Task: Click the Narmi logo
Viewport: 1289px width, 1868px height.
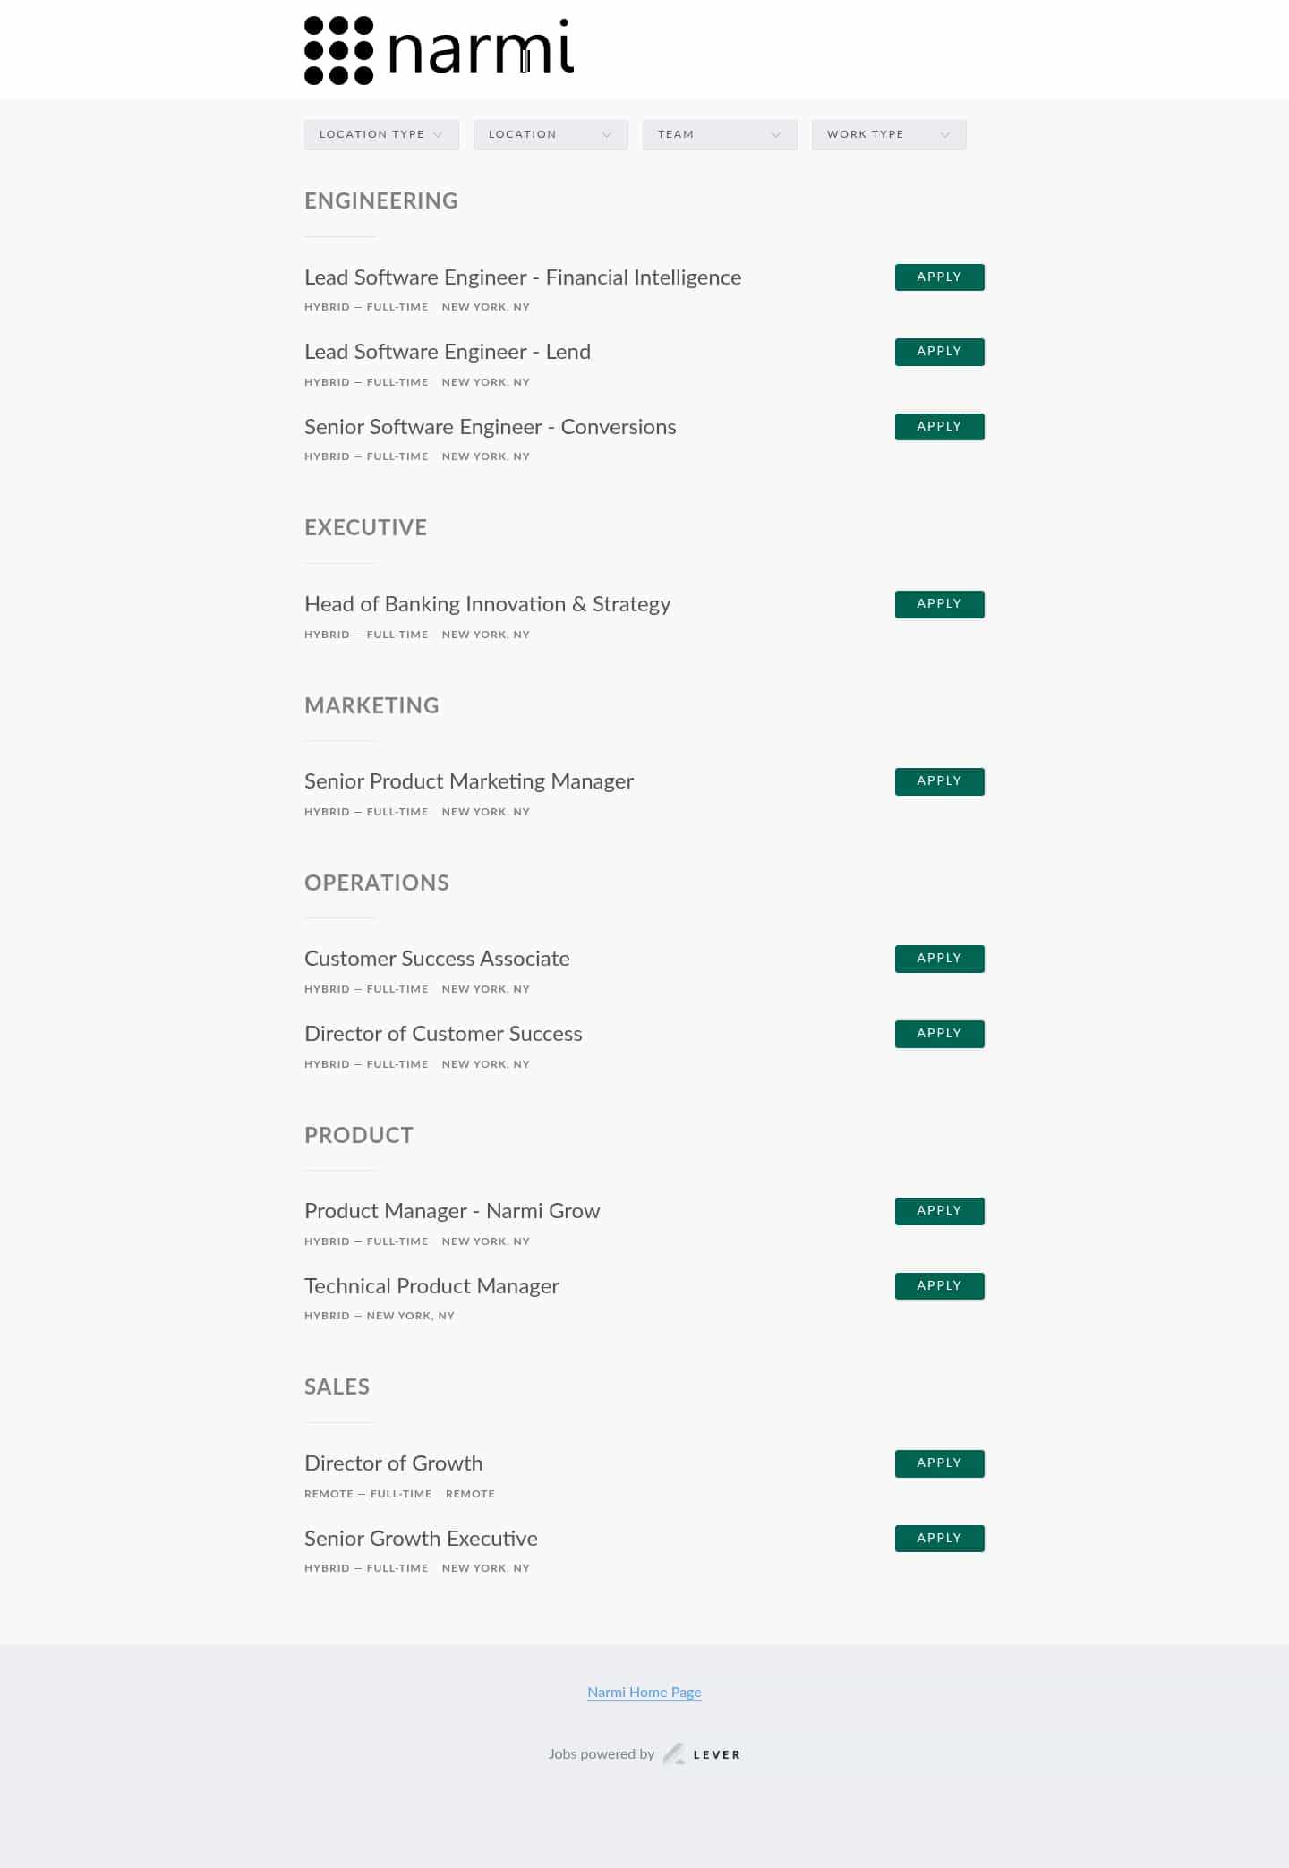Action: (439, 50)
